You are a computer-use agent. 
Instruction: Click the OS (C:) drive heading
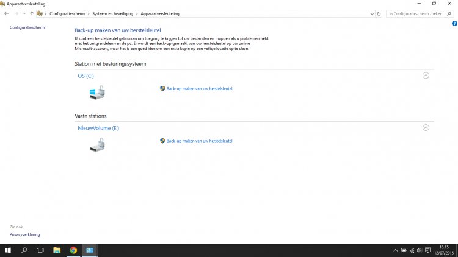pos(85,76)
